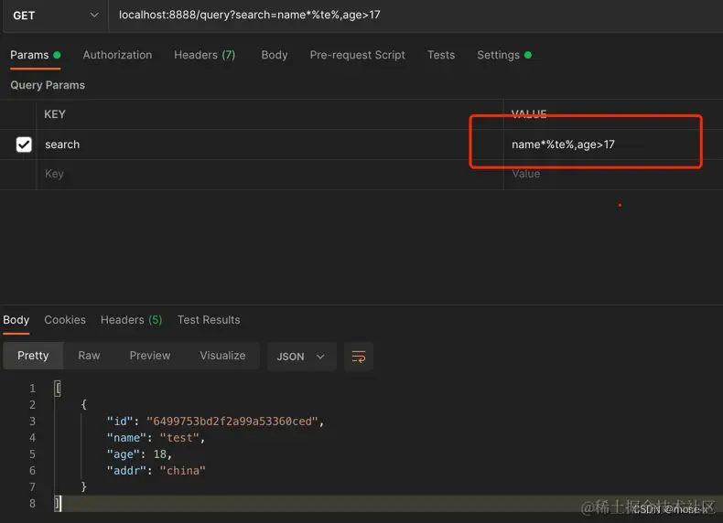Screen dimensions: 723x523
Task: Click the "id" value "6499753bd2f2a99a53360ced"
Action: [x=232, y=422]
